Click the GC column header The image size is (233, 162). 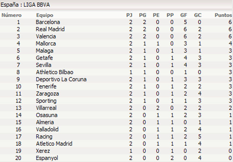pyautogui.click(x=198, y=15)
